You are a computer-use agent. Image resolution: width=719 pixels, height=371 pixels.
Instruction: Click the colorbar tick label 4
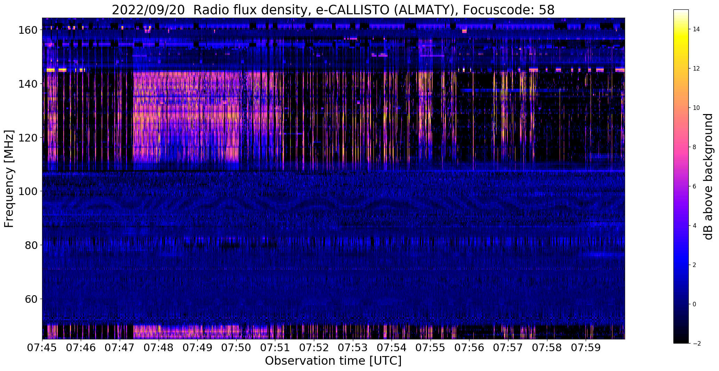(x=695, y=226)
